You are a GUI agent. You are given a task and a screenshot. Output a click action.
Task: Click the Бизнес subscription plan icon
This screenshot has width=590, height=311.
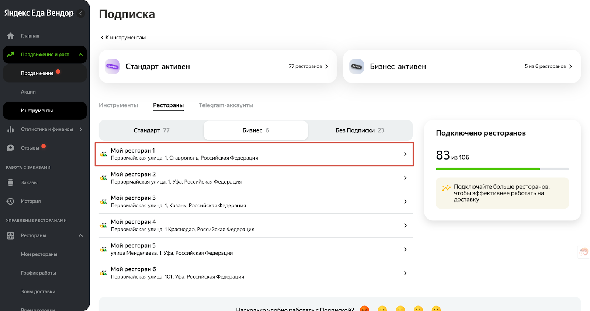tap(357, 67)
